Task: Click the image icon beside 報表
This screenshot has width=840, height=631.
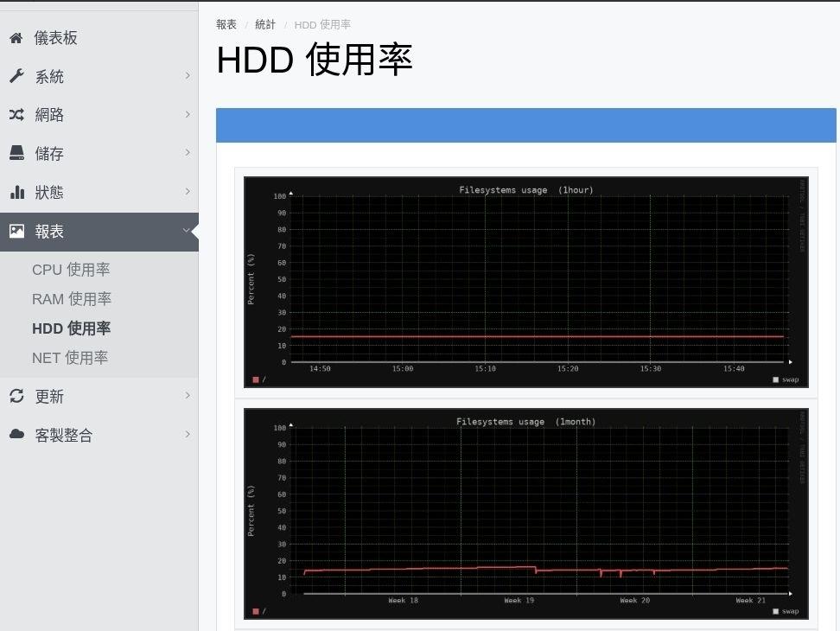Action: pyautogui.click(x=16, y=231)
